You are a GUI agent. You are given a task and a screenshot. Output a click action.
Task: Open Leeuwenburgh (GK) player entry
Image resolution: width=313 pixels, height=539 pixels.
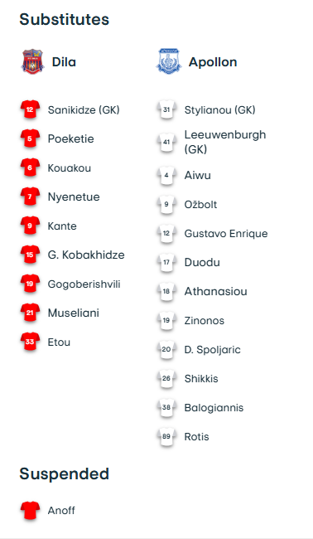coord(225,142)
